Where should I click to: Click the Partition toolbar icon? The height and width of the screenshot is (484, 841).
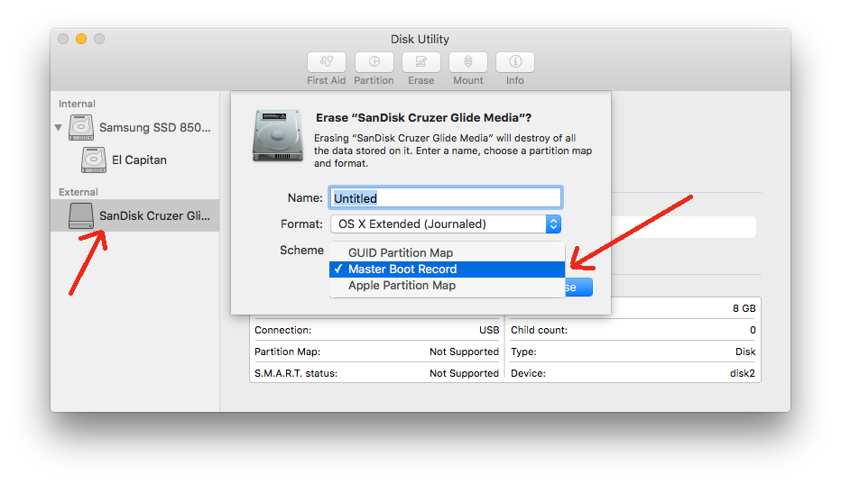click(374, 62)
